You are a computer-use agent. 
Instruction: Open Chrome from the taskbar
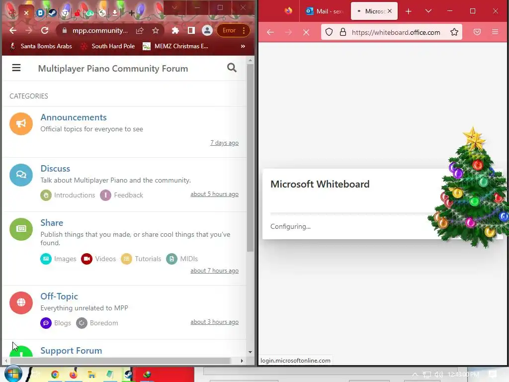click(x=55, y=375)
